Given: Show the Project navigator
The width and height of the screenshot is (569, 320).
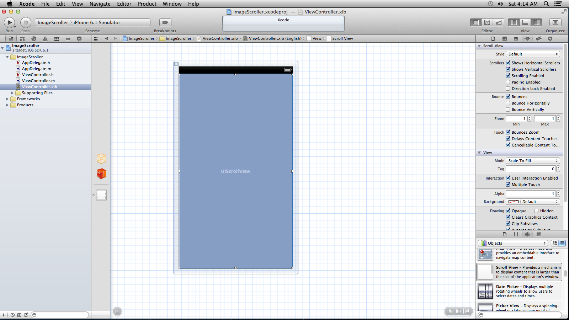Looking at the screenshot, I should [11, 38].
